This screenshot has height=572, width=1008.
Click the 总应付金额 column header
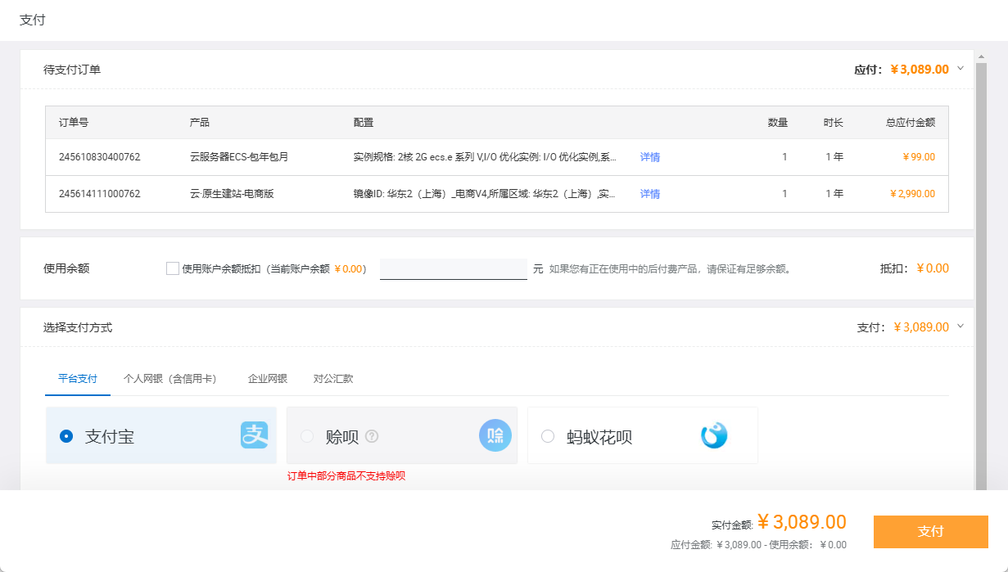pyautogui.click(x=911, y=123)
